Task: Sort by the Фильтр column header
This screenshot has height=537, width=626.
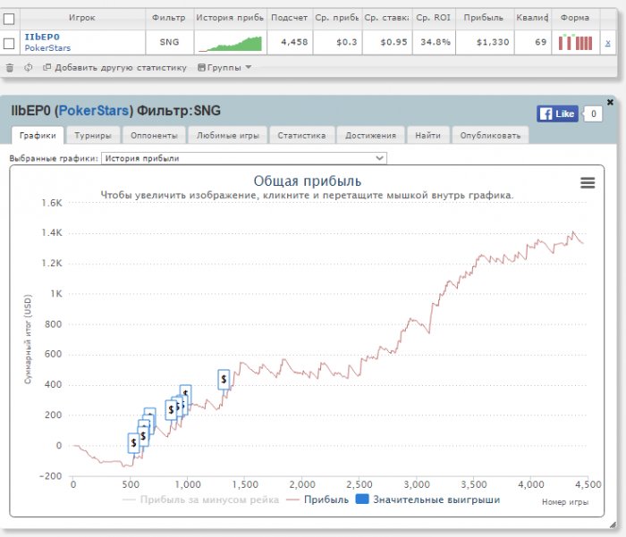Action: pyautogui.click(x=169, y=18)
